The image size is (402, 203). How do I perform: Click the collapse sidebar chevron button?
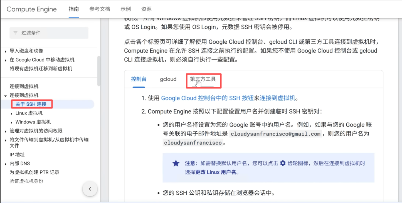pos(90,189)
